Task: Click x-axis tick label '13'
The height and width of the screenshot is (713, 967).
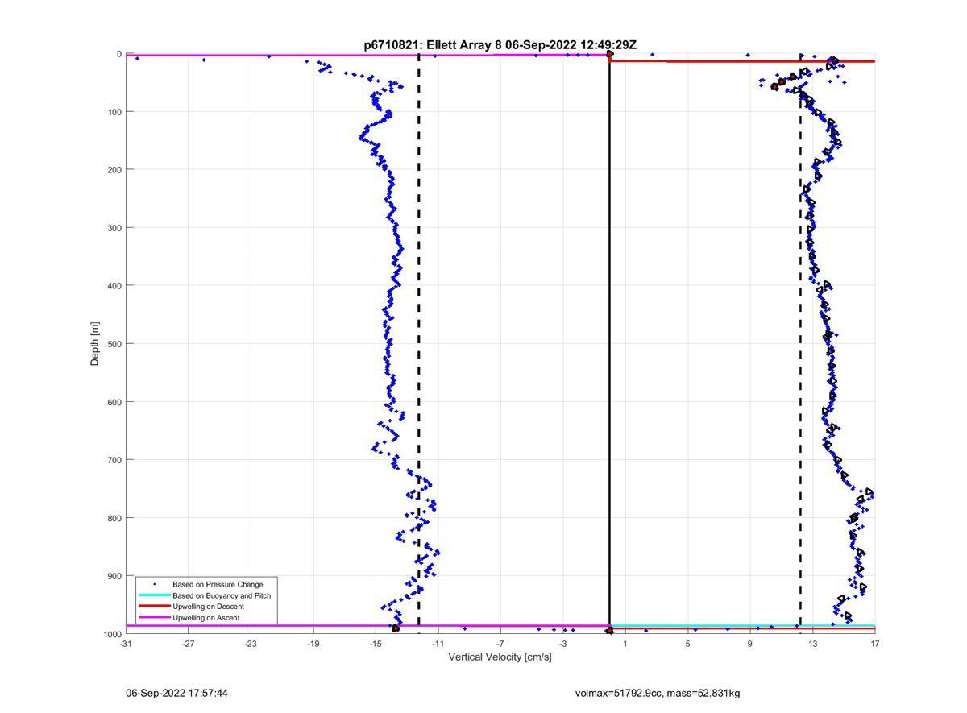Action: coord(812,644)
